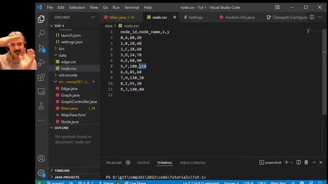The height and width of the screenshot is (184, 328).
Task: Open the Source Control view
Action: tap(42, 48)
